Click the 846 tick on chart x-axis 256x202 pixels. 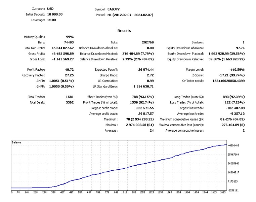tap(116, 193)
